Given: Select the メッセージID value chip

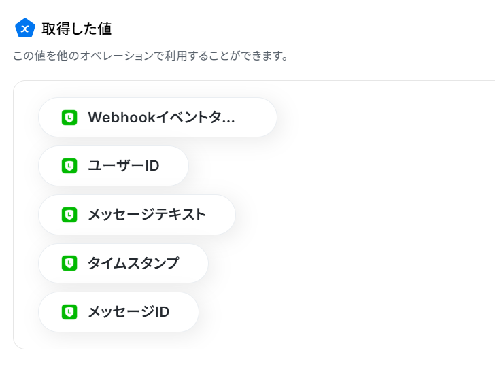Looking at the screenshot, I should [118, 312].
